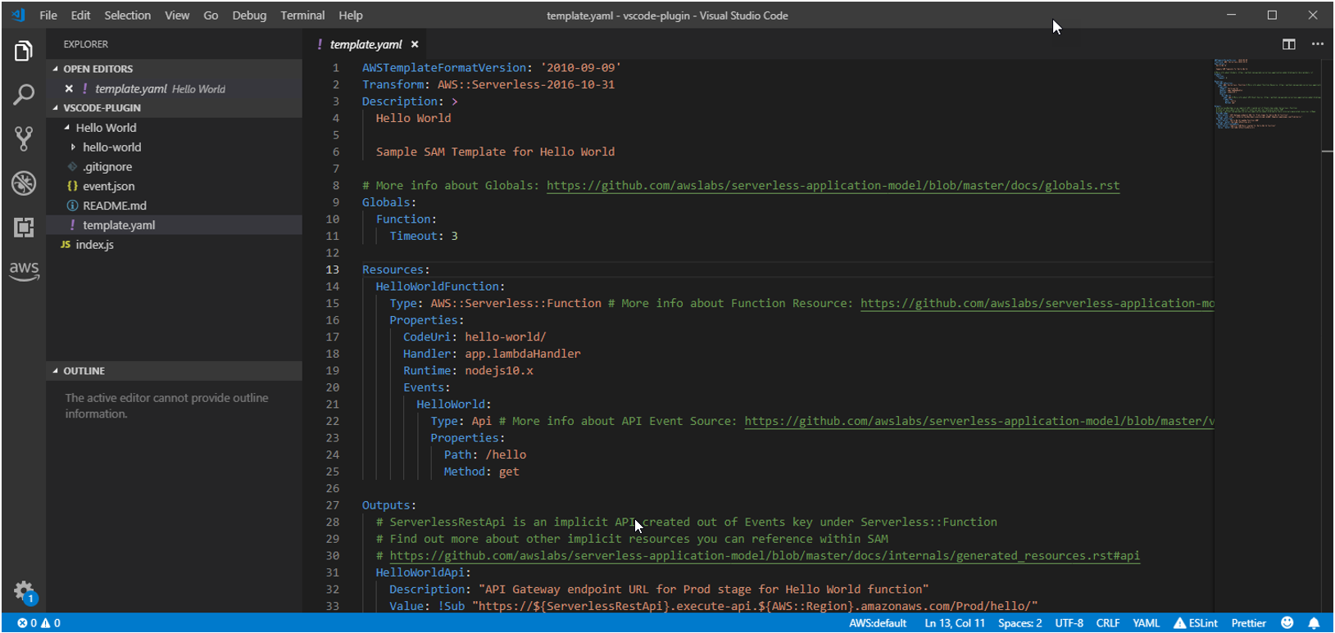Open the Debug view icon

point(24,183)
